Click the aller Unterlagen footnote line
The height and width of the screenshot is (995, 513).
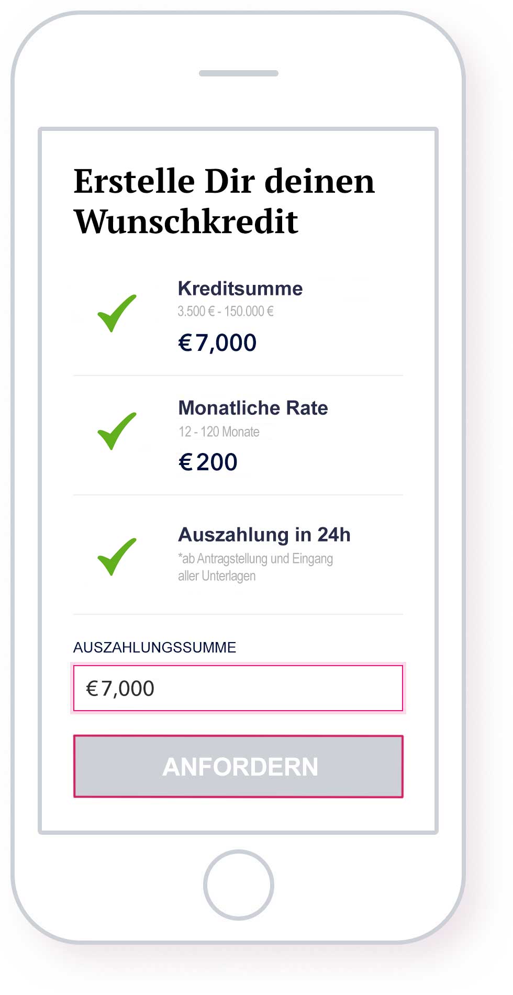click(x=217, y=576)
